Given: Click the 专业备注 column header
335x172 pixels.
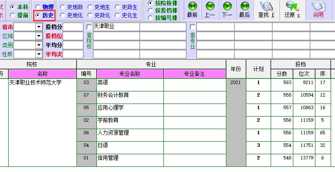Looking at the screenshot, I should pos(195,74).
